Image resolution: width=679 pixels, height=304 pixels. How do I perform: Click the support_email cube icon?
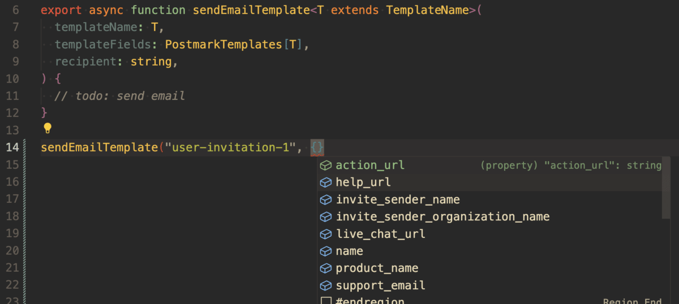(x=325, y=285)
